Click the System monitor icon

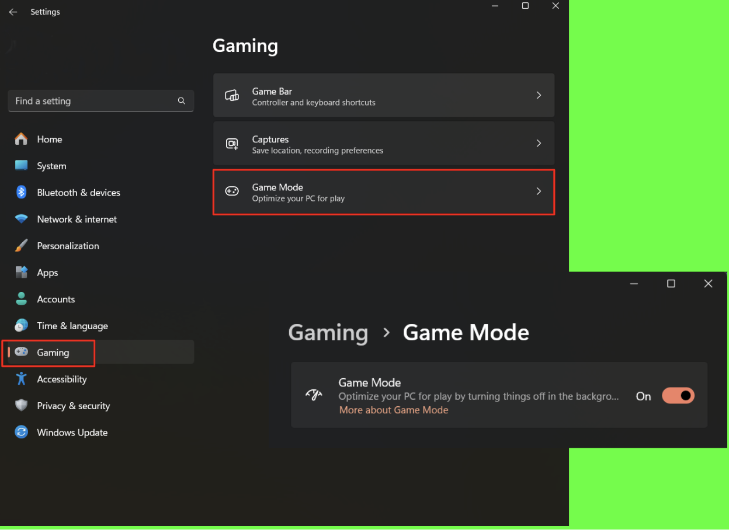(x=22, y=165)
